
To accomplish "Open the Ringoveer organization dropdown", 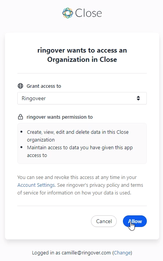I will (x=82, y=98).
